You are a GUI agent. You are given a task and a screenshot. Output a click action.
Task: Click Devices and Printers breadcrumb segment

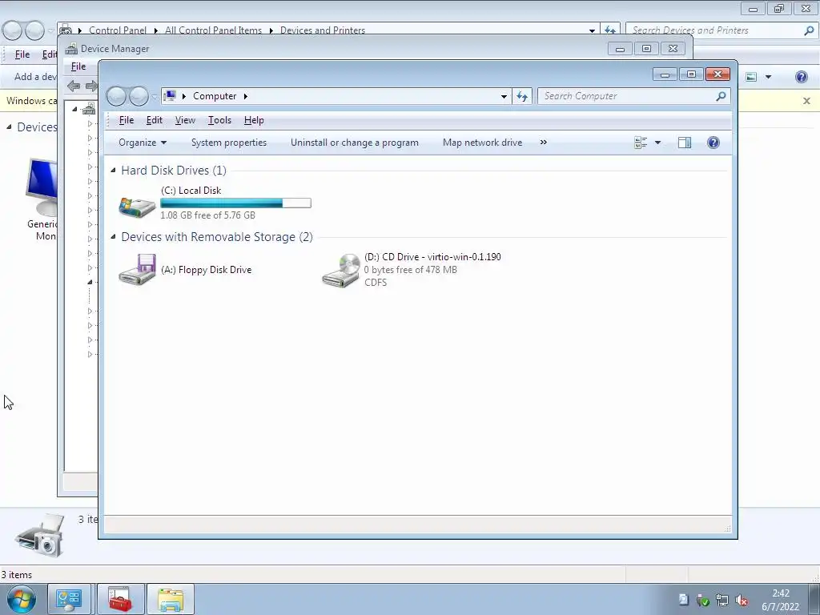pyautogui.click(x=323, y=30)
